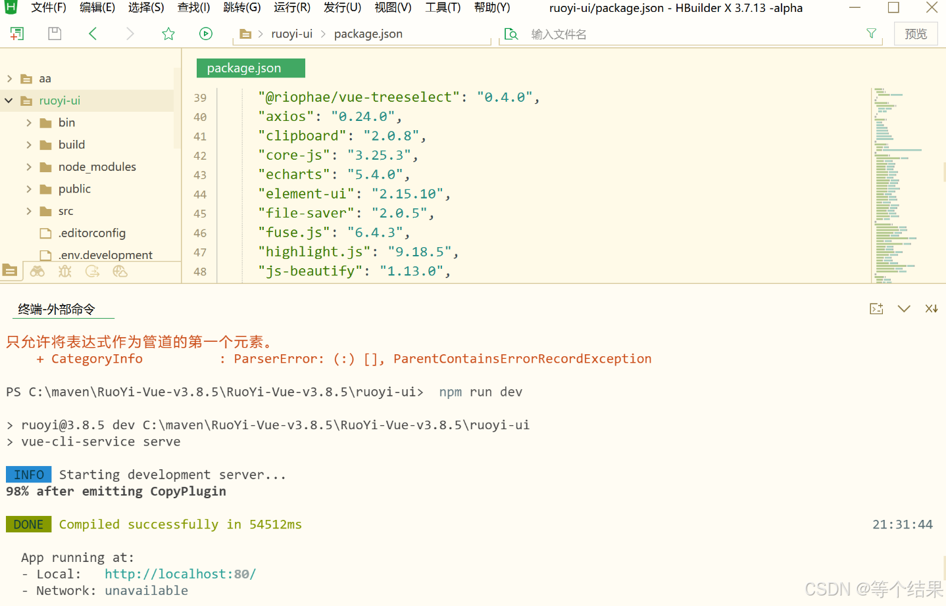Click the "js-beautify" dependency line
This screenshot has height=606, width=946.
(x=354, y=271)
